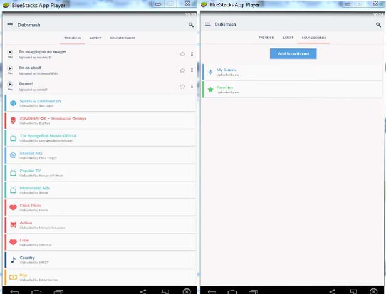Open Popular TV soundboard
386x294 pixels.
pos(100,172)
